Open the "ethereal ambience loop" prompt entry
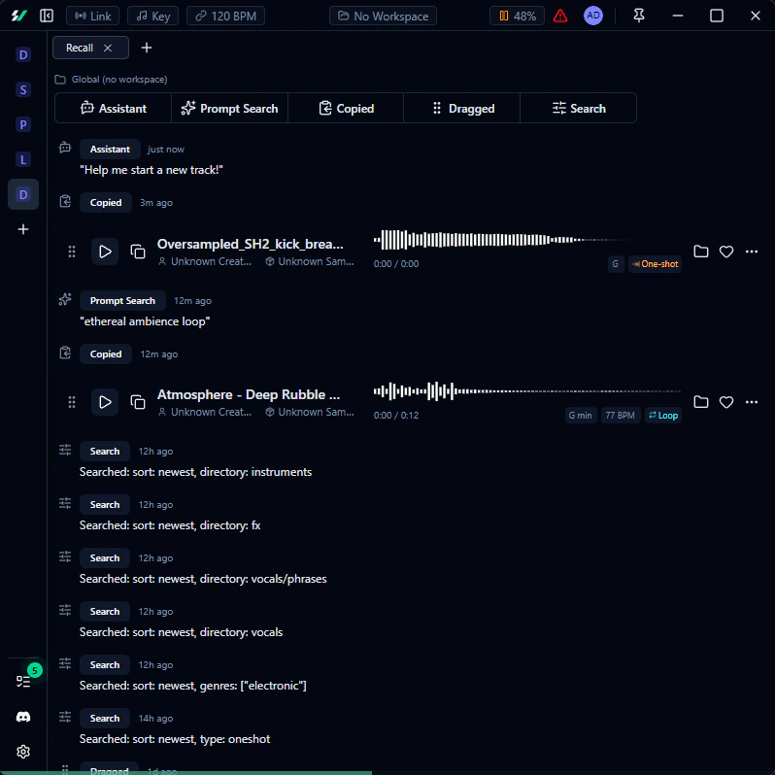The width and height of the screenshot is (775, 775). point(145,321)
